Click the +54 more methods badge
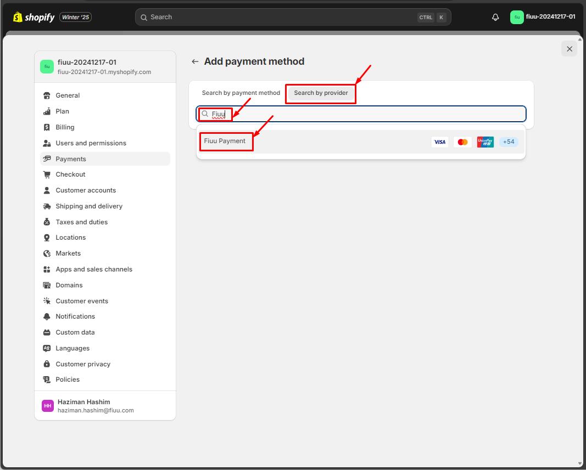 click(509, 142)
